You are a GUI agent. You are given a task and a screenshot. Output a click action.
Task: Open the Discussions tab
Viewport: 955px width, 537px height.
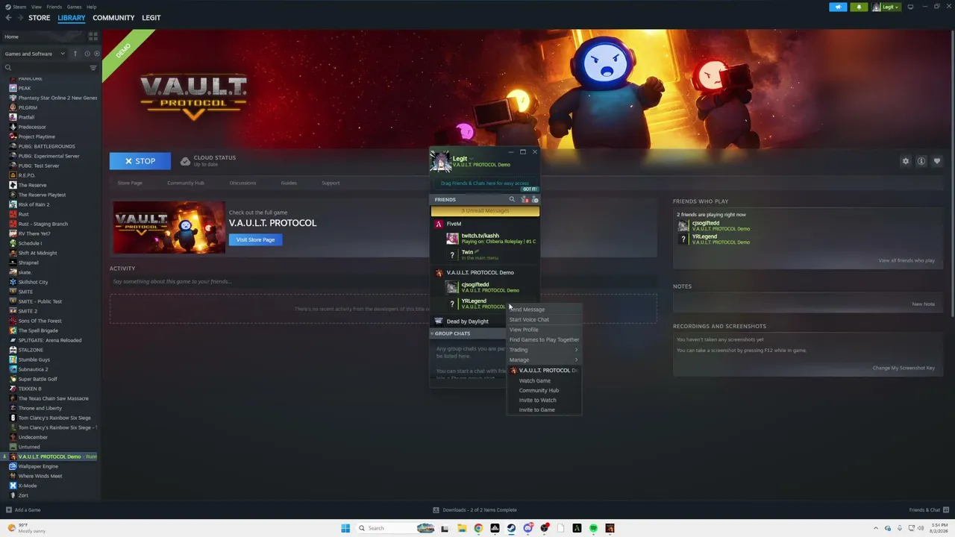click(242, 183)
